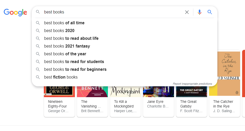Pick suggestion 'best books 2021 fantasy'
Screen dimensions: 245x131
[67, 46]
